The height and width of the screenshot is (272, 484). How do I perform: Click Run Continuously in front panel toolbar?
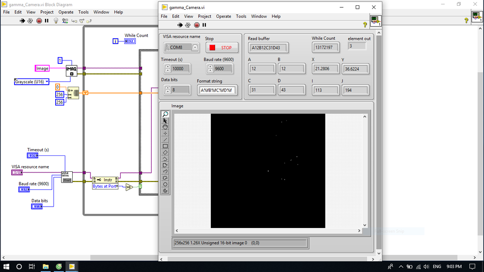[187, 25]
